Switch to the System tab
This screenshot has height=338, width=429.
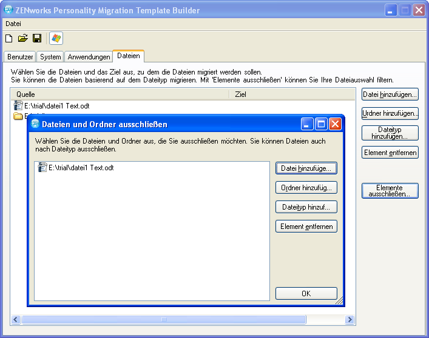click(x=50, y=57)
